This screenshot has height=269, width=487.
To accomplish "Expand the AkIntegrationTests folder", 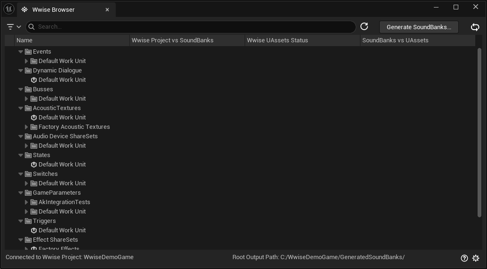I will pyautogui.click(x=26, y=202).
